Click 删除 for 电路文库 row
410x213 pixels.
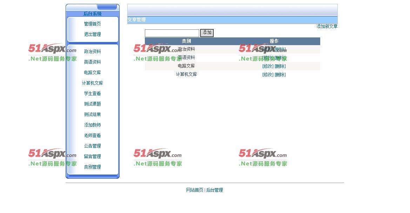(280, 66)
